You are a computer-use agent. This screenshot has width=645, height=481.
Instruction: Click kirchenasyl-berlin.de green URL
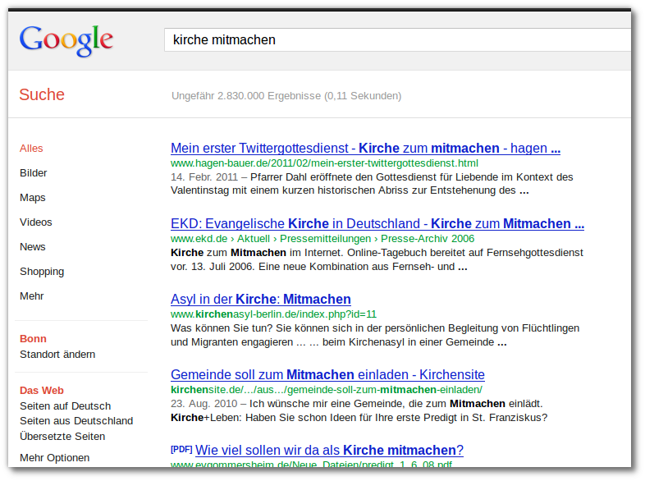coord(273,314)
